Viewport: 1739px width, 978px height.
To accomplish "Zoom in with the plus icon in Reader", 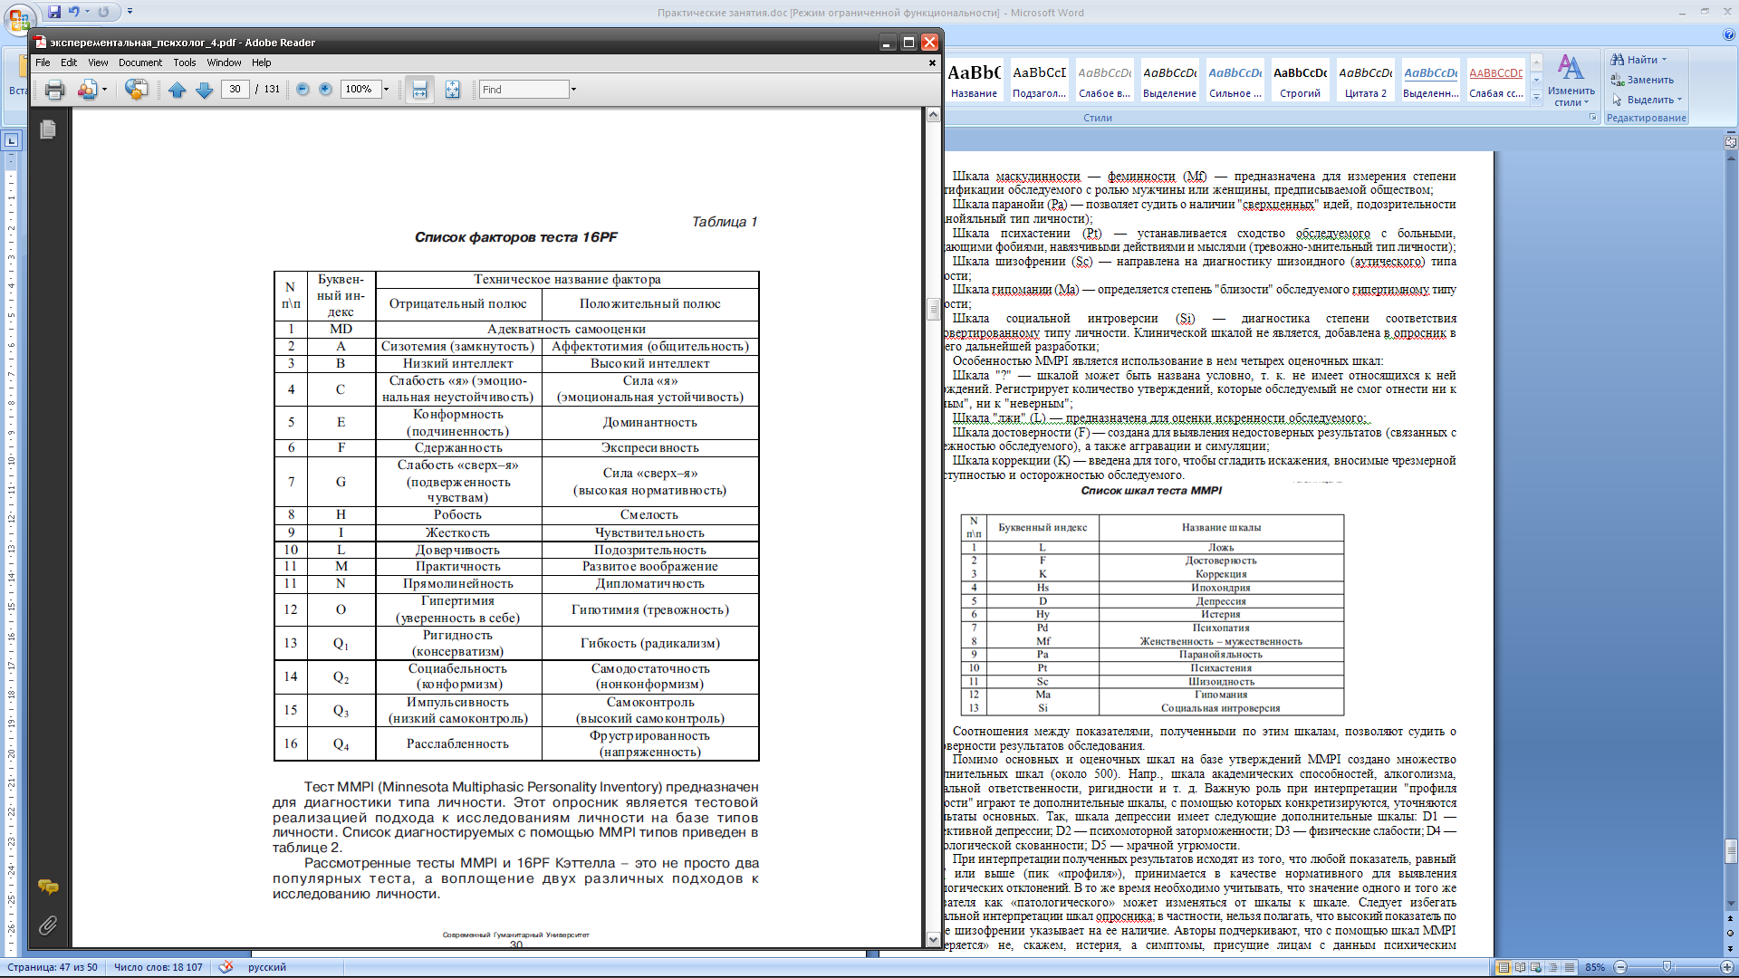I will (325, 89).
